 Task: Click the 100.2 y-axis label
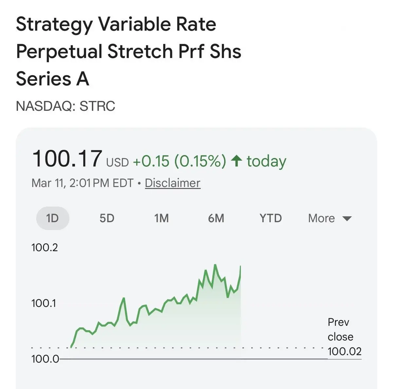point(45,248)
